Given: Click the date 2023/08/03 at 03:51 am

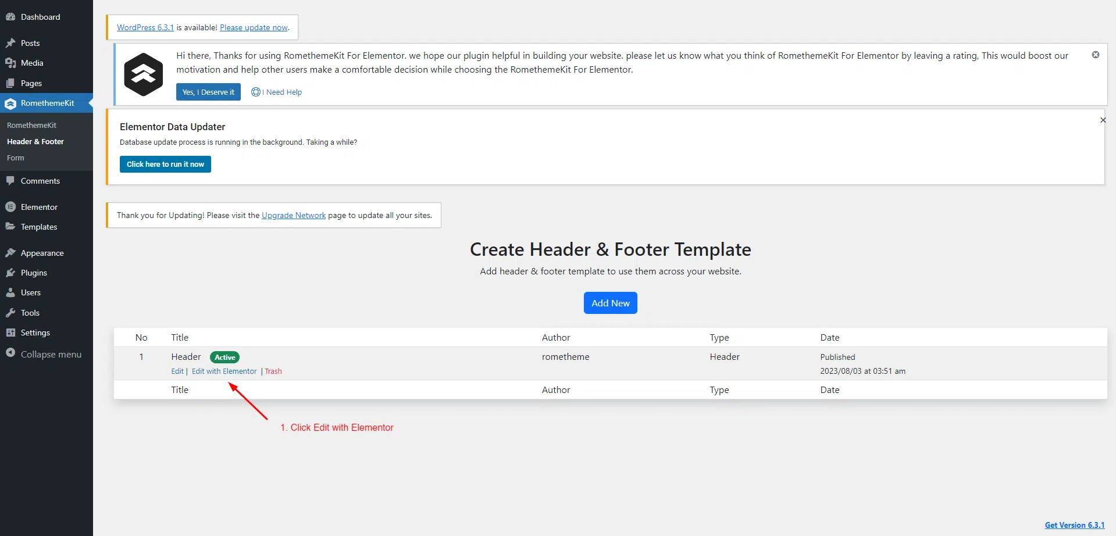Looking at the screenshot, I should 862,371.
